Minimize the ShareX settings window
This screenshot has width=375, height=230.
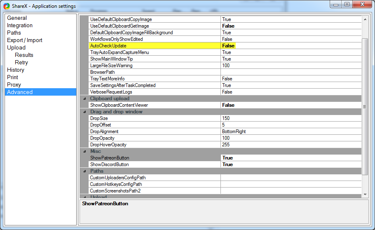336,5
